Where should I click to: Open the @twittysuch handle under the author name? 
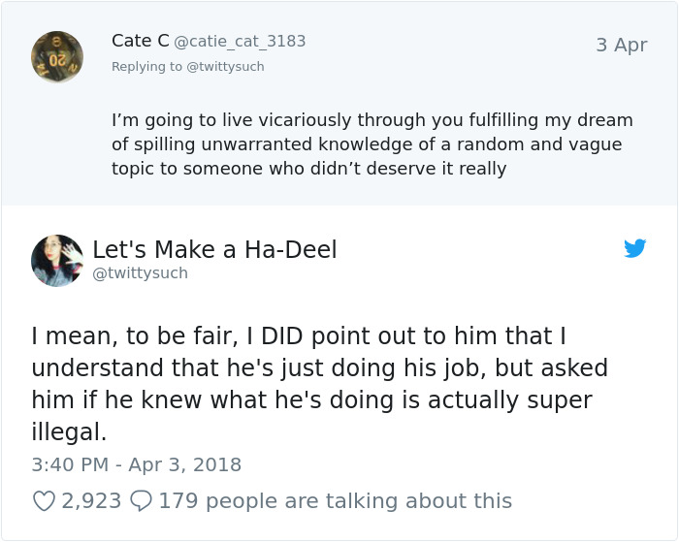tap(140, 273)
